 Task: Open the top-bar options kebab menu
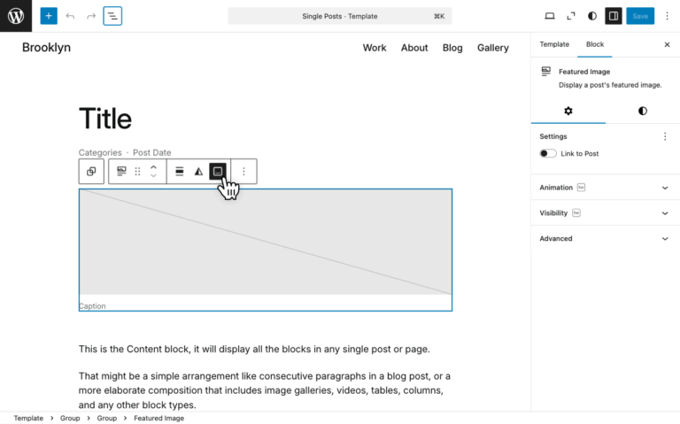pos(667,16)
